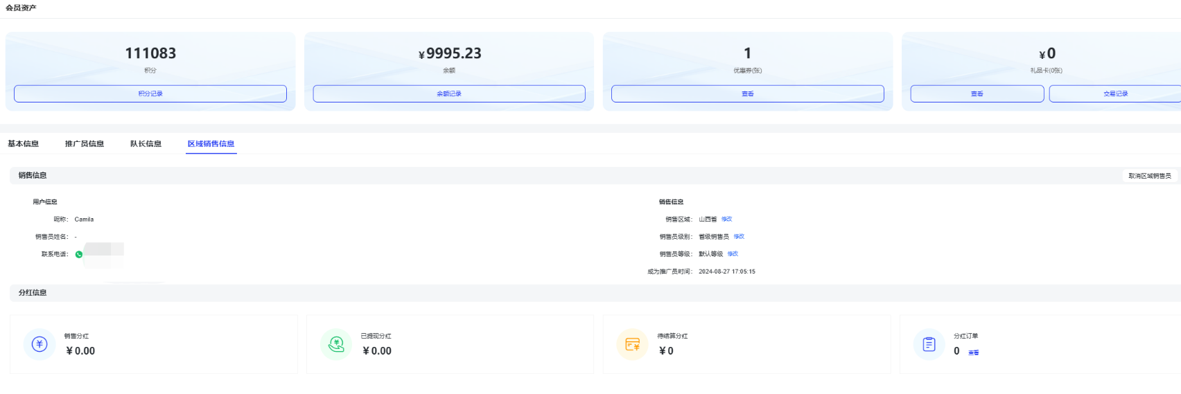Image resolution: width=1181 pixels, height=394 pixels.
Task: Click the 111083 points value
Action: (x=150, y=53)
